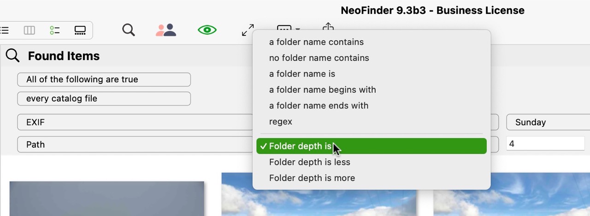590x216 pixels.
Task: Click the Found Items magnifier icon
Action: (12, 56)
